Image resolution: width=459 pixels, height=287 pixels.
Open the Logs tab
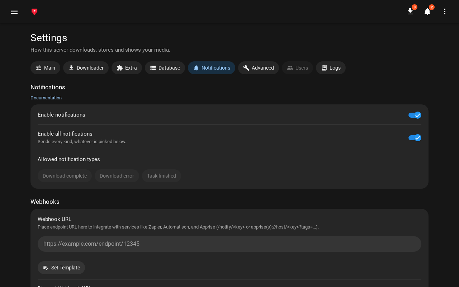tap(331, 68)
